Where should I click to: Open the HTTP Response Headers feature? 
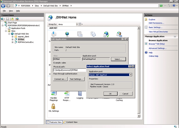(x=67, y=96)
